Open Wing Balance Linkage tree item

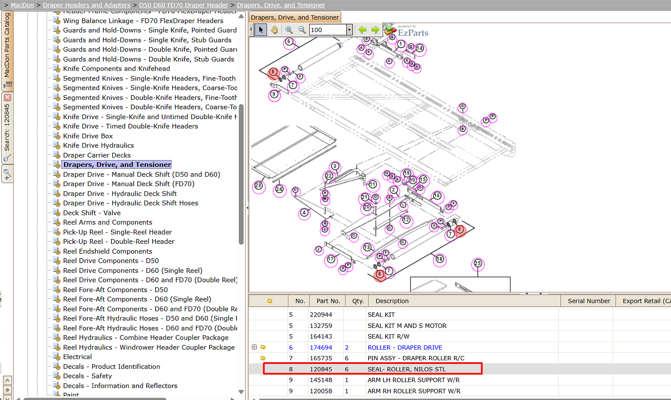pyautogui.click(x=143, y=21)
